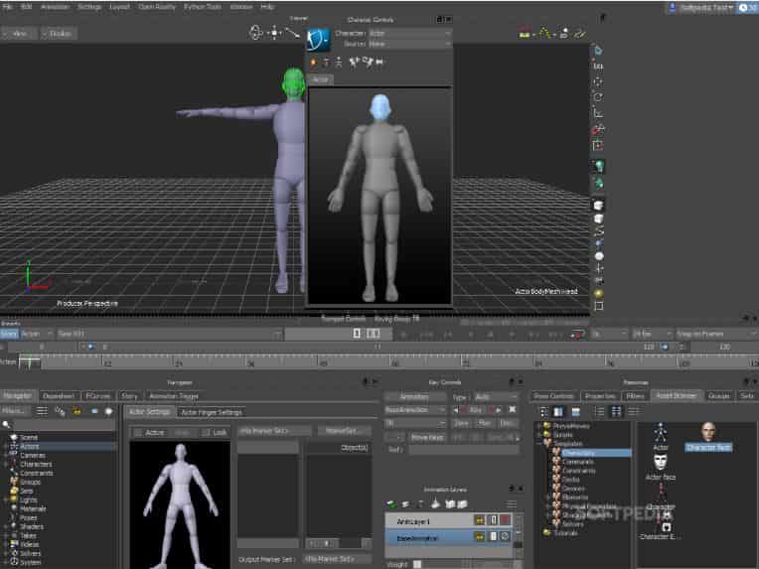This screenshot has width=759, height=569.
Task: Select the viewer Orbit camera icon
Action: pyautogui.click(x=255, y=33)
